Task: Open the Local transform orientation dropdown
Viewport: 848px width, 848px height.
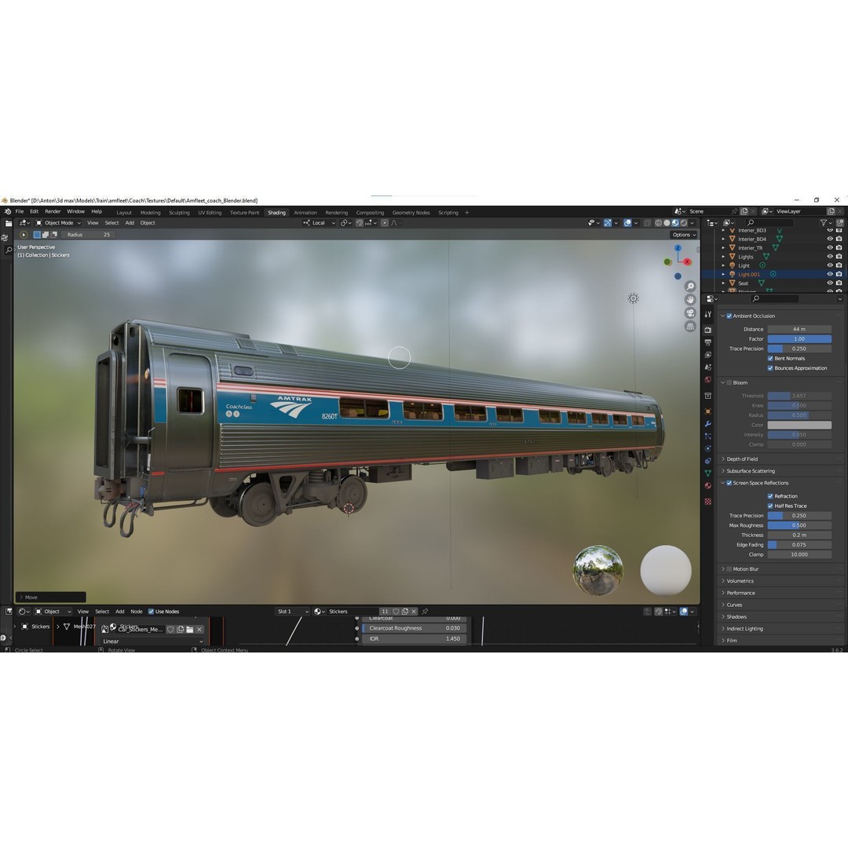Action: [x=319, y=223]
